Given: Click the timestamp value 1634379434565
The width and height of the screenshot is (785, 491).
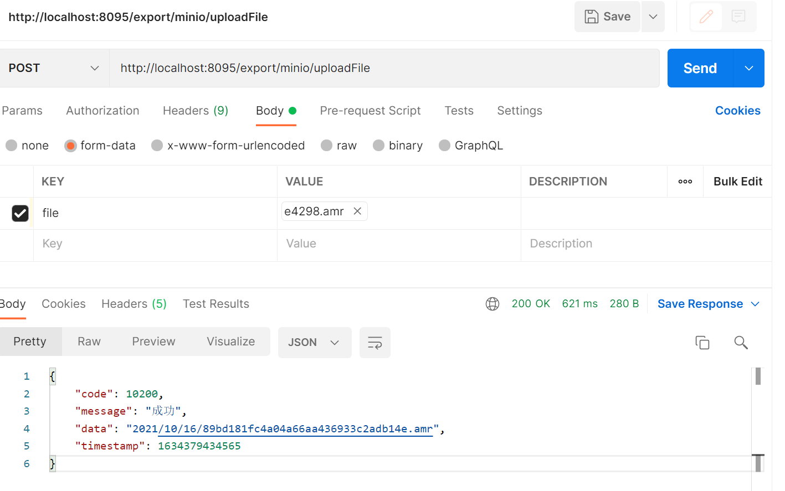Looking at the screenshot, I should click(199, 446).
